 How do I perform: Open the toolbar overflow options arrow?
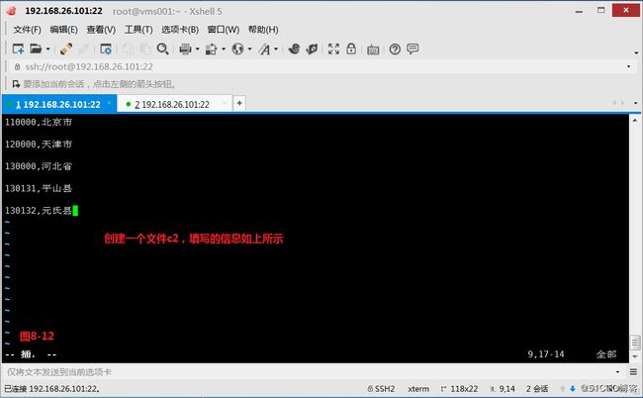(x=636, y=52)
